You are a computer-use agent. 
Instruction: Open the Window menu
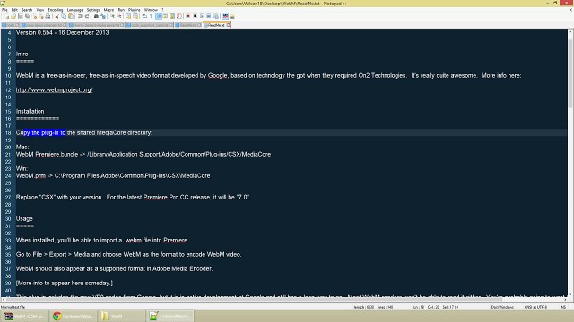click(x=151, y=10)
